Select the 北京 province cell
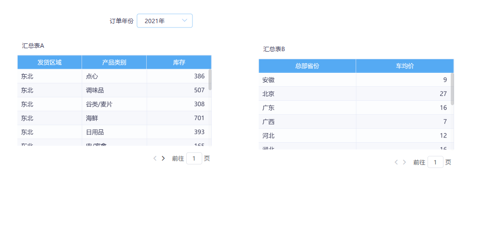Image resolution: width=498 pixels, height=230 pixels. 307,94
